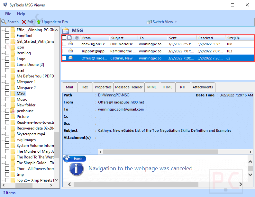Click the FoneTool folder icon

13,36
